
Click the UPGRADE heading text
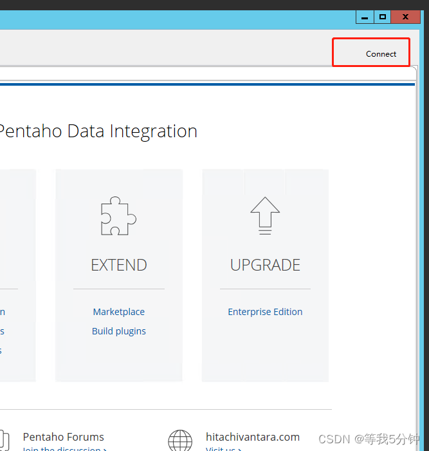265,265
